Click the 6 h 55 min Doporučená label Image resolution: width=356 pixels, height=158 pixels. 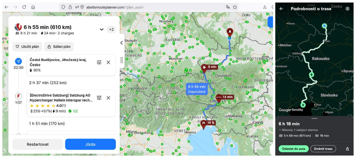tap(197, 89)
